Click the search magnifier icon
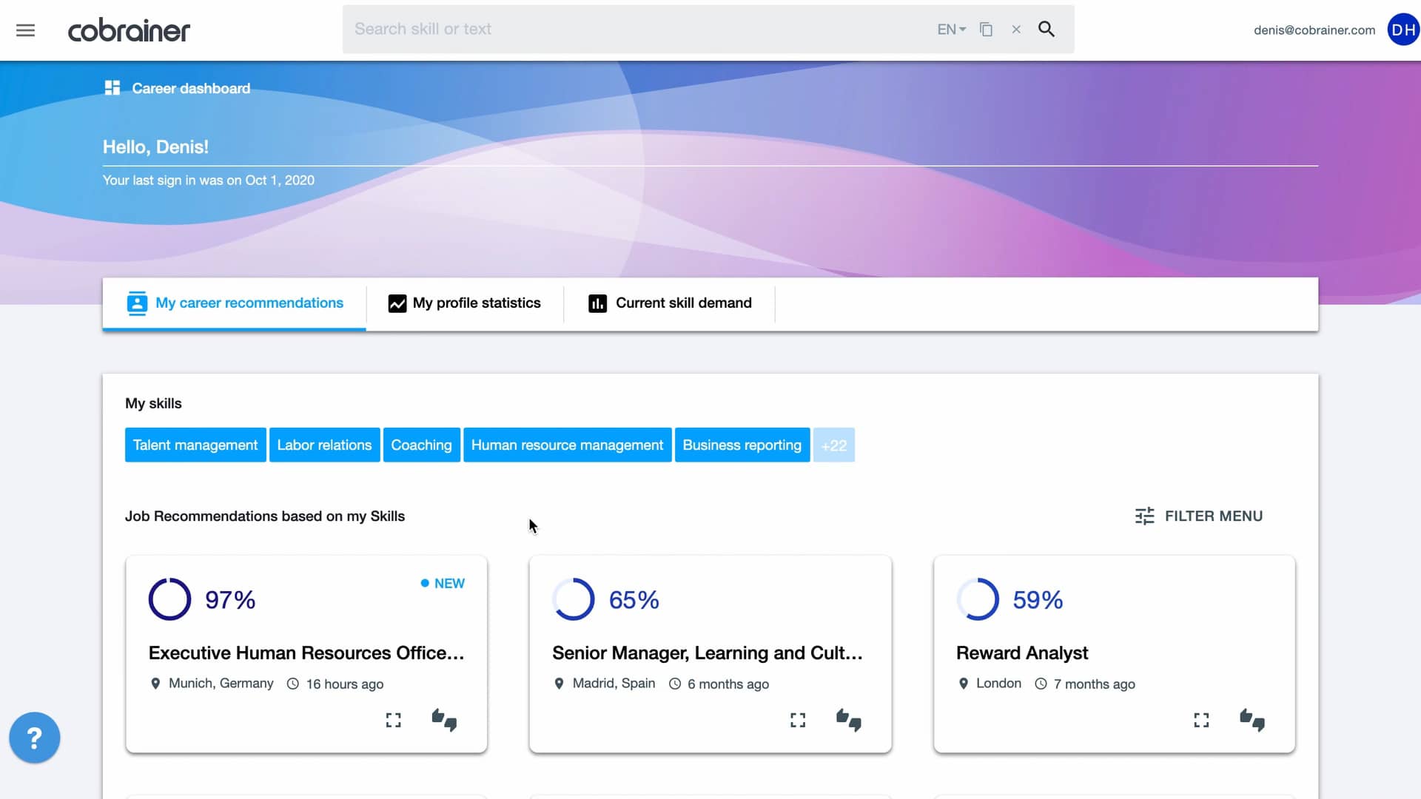The image size is (1421, 799). tap(1046, 30)
